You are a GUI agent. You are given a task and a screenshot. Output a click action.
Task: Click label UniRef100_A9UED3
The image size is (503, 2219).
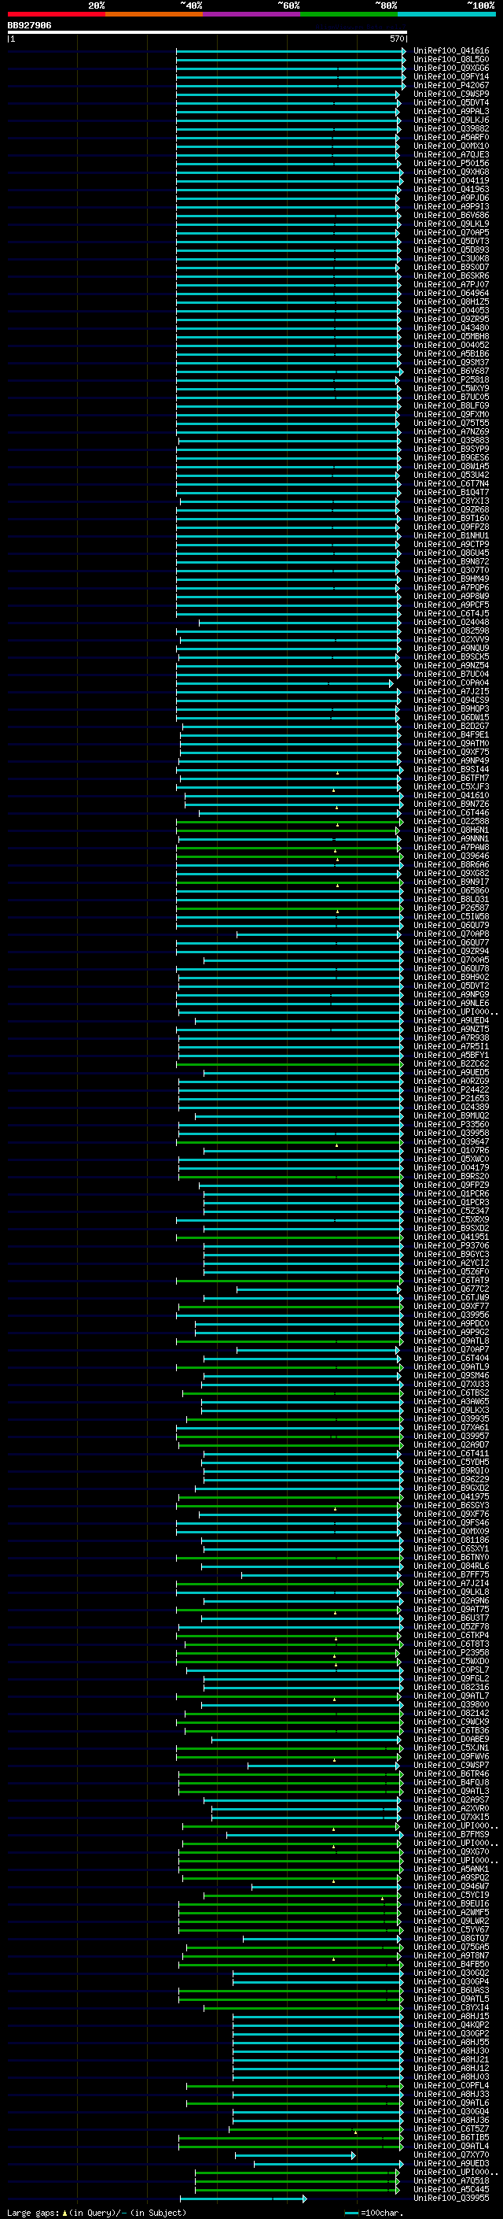451,2163
